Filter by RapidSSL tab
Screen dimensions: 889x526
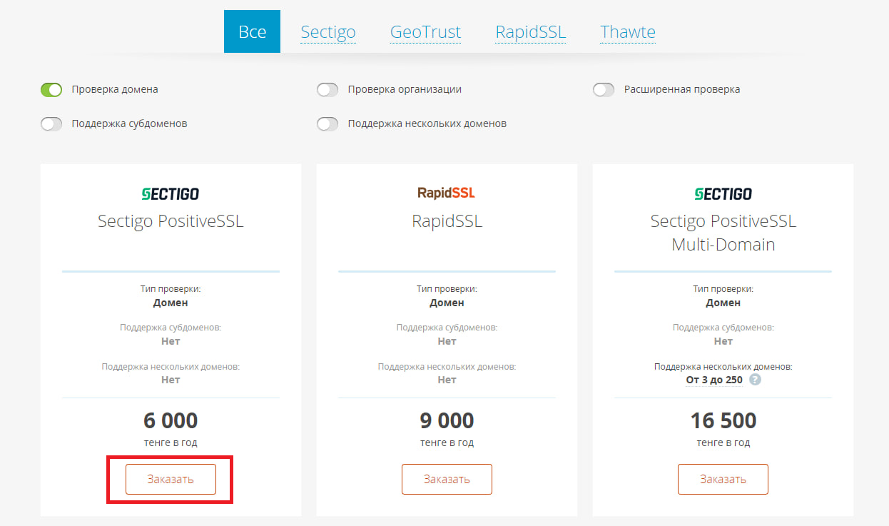point(531,32)
